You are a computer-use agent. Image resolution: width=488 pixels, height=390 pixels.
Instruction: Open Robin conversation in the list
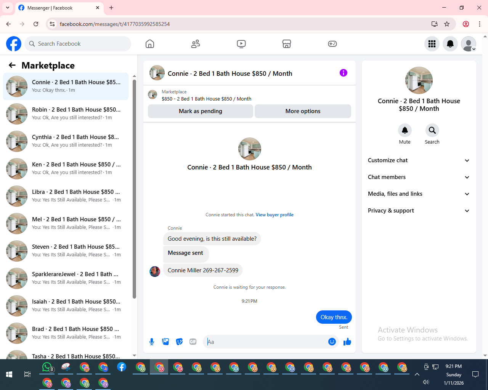pos(66,114)
